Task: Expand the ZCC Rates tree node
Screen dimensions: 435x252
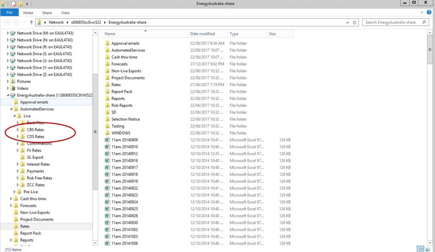Action: [18, 185]
